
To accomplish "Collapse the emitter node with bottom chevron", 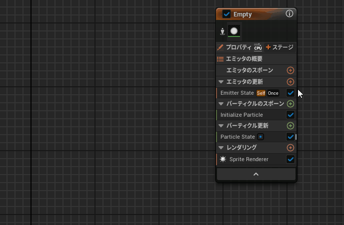I will coord(256,174).
